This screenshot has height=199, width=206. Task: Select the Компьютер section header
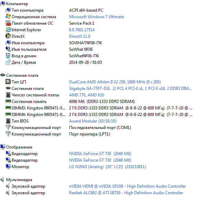17,4
